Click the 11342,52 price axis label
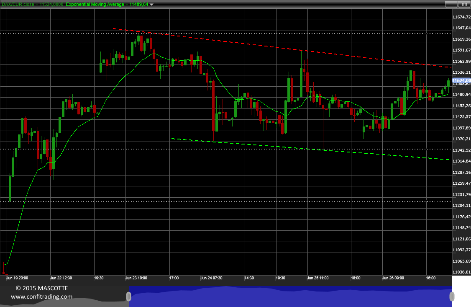This screenshot has width=471, height=307. click(x=461, y=150)
